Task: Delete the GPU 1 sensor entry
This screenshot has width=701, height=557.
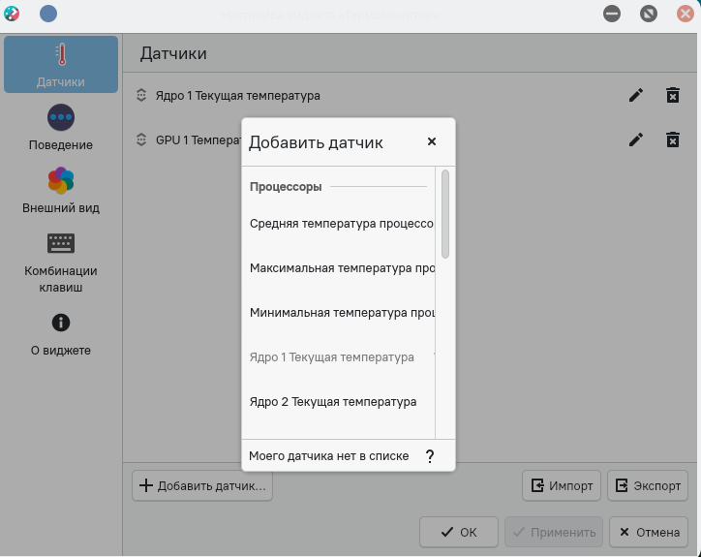Action: point(672,140)
